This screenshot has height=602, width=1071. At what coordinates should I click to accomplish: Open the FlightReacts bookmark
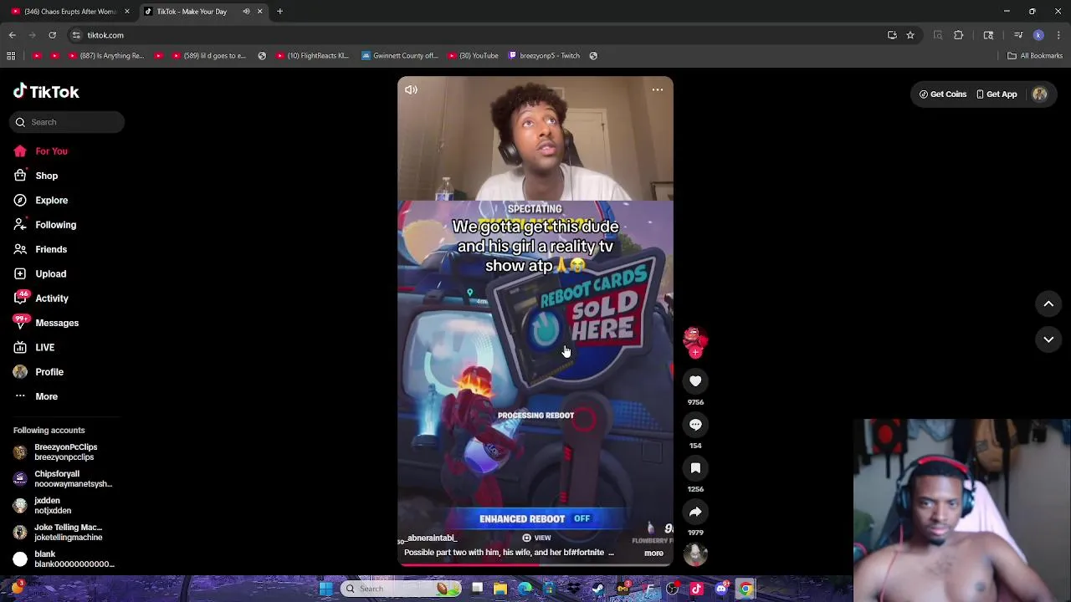(311, 56)
